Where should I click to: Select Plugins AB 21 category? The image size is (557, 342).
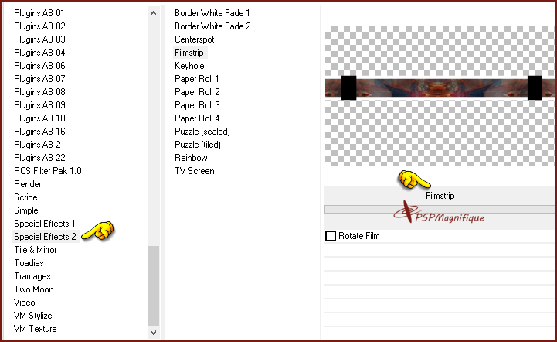(39, 145)
